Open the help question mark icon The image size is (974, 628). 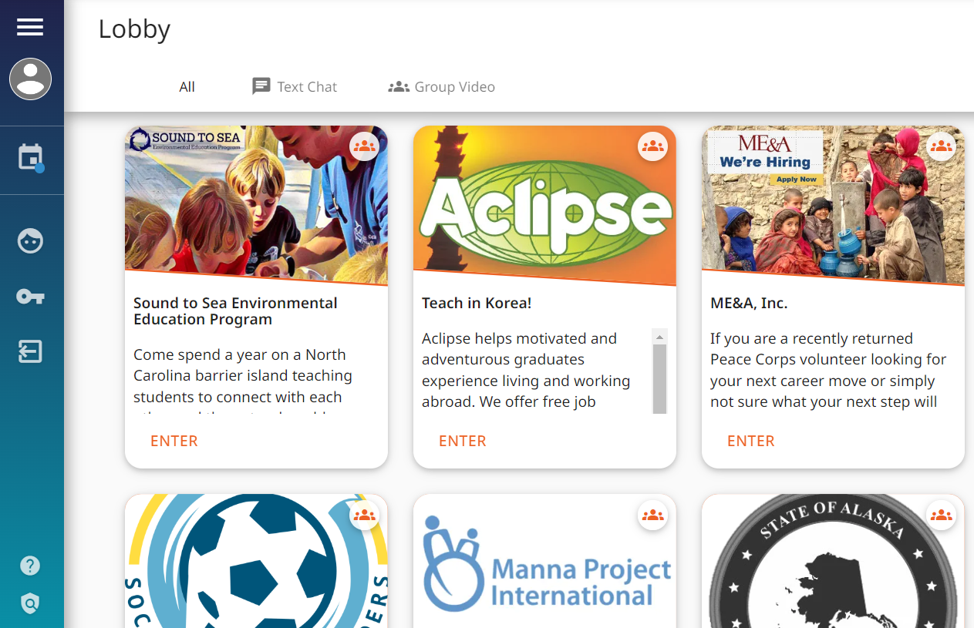point(30,566)
